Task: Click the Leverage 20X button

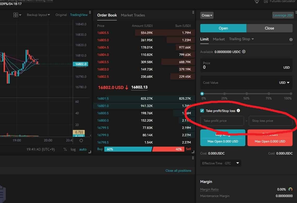Action: pos(283,15)
